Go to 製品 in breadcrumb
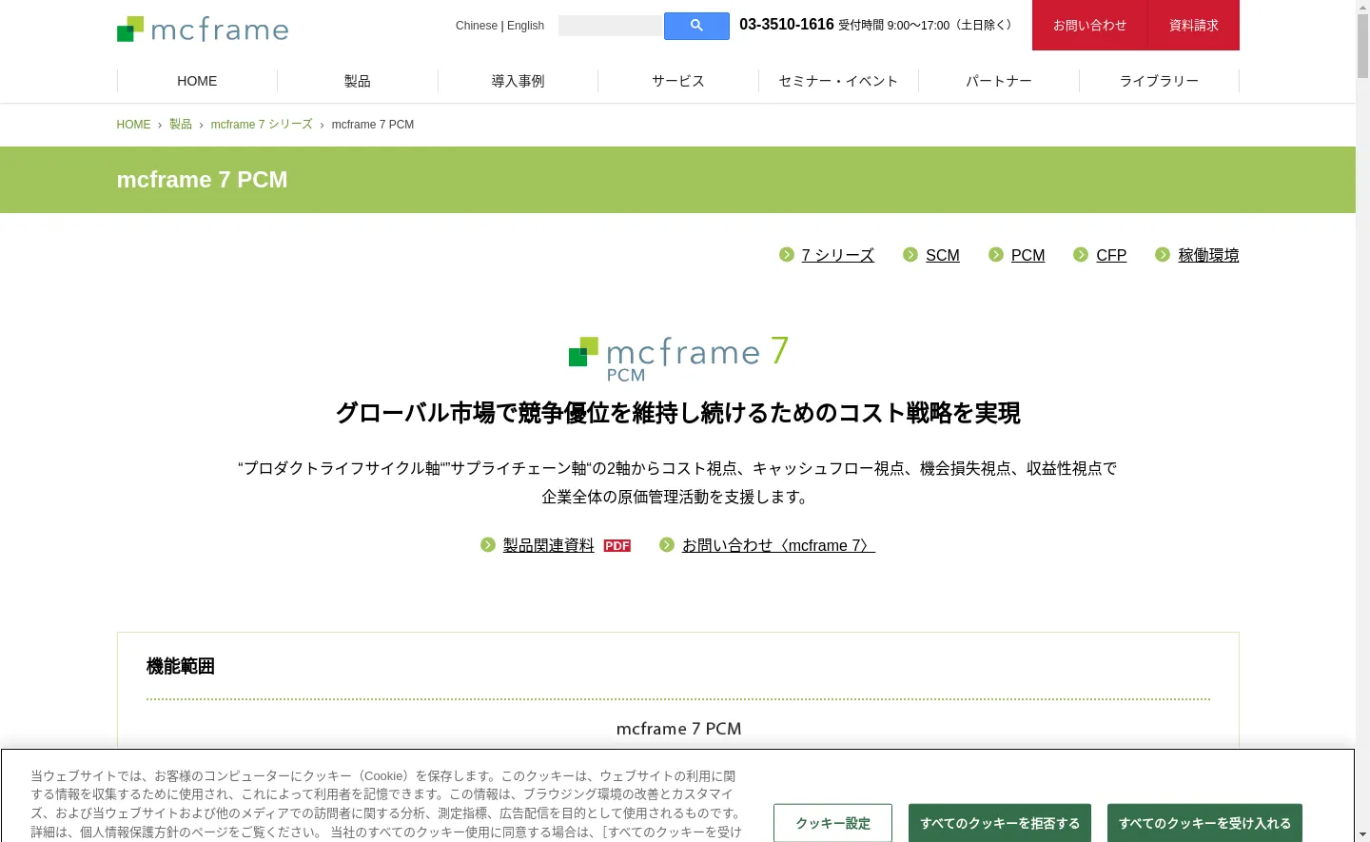Image resolution: width=1370 pixels, height=842 pixels. point(181,125)
